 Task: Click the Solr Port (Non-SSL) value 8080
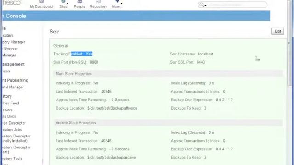click(x=94, y=62)
